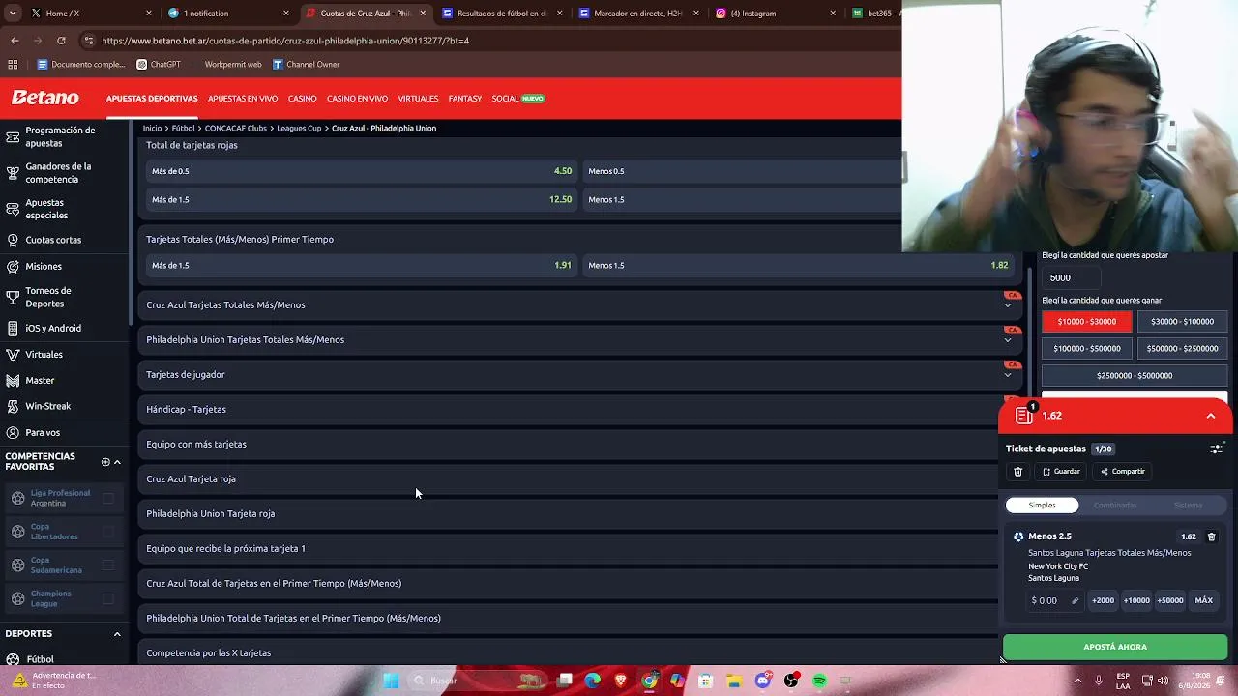The image size is (1238, 696).
Task: Click the Apostá Ahora button
Action: tap(1115, 647)
